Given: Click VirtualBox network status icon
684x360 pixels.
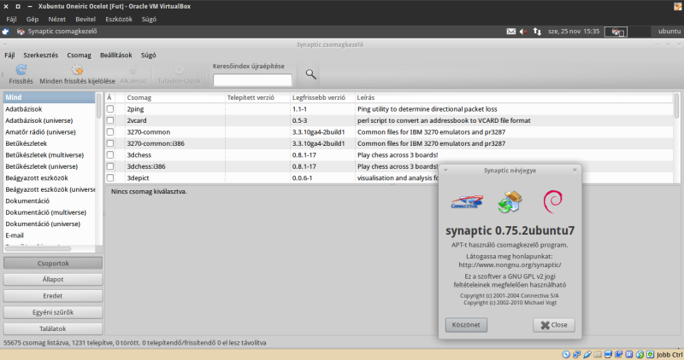Looking at the screenshot, I should [576, 354].
